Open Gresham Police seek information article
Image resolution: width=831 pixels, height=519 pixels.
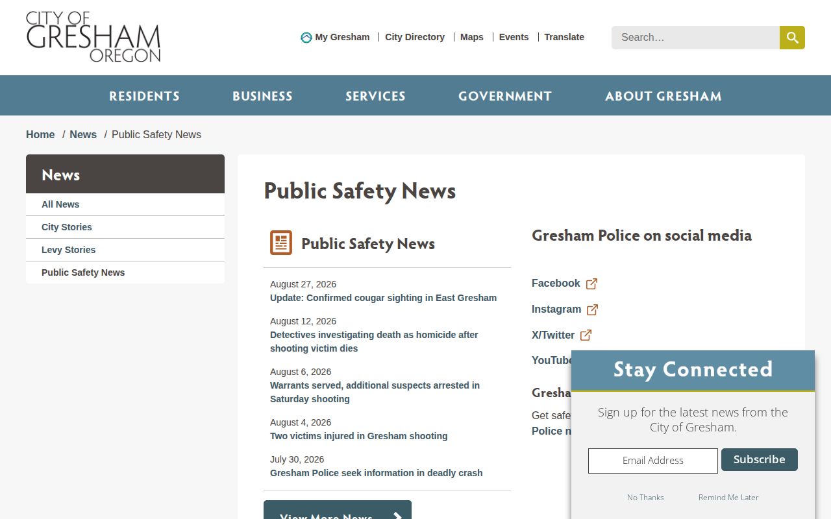pyautogui.click(x=376, y=473)
